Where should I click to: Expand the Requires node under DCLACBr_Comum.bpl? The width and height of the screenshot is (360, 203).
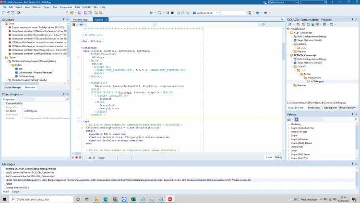(292, 86)
